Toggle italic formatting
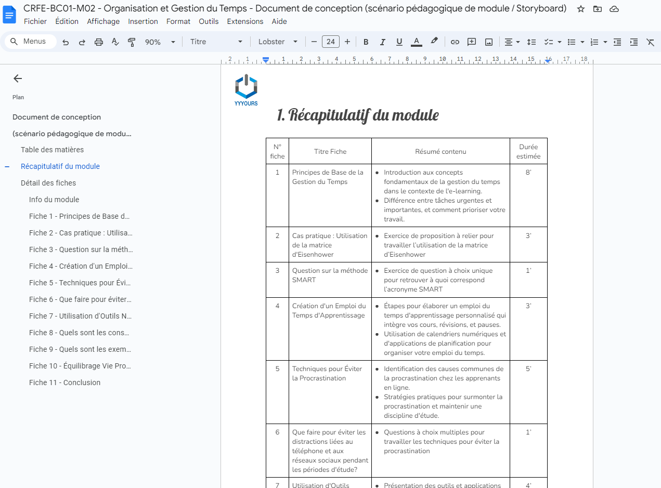This screenshot has height=488, width=661. (x=383, y=42)
